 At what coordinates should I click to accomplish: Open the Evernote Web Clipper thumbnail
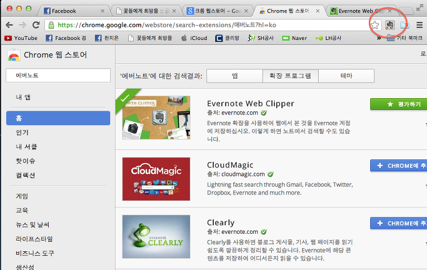[156, 117]
